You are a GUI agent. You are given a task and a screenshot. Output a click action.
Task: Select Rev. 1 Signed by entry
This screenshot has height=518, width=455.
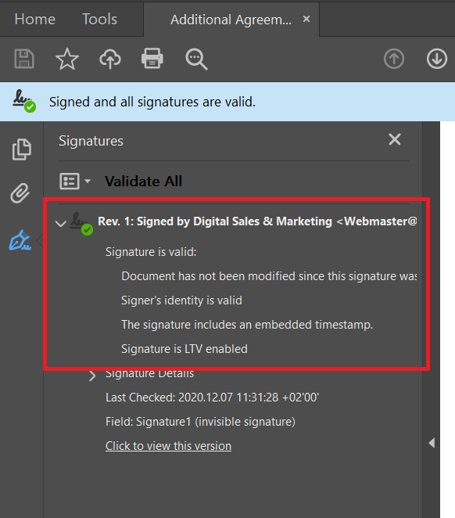click(257, 221)
